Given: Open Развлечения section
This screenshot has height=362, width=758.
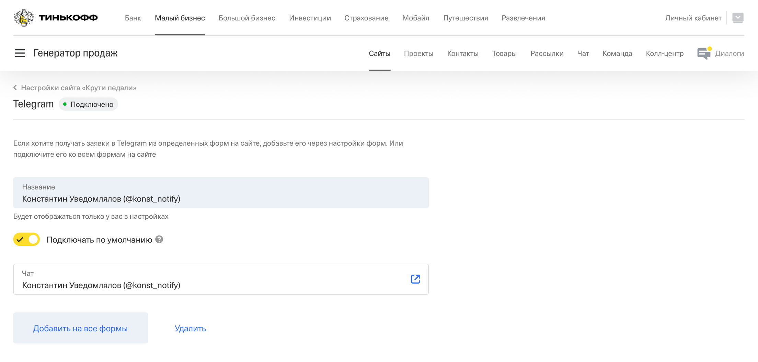Looking at the screenshot, I should pos(523,18).
